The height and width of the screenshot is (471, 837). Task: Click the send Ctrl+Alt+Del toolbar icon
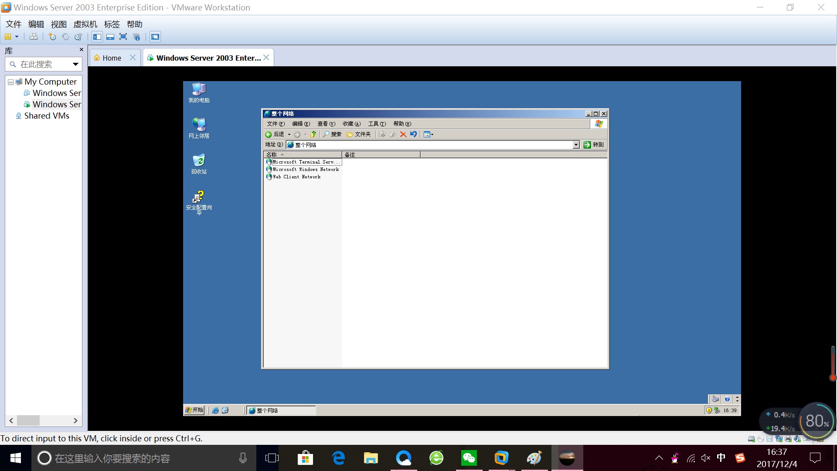point(34,37)
